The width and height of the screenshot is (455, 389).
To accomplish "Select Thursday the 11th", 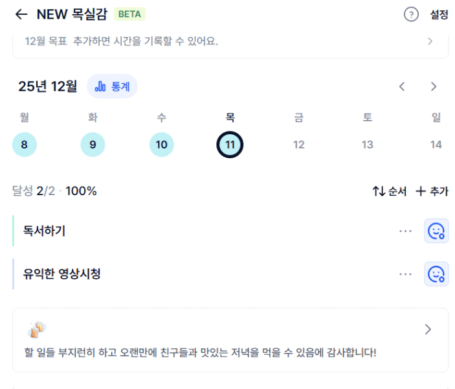I will coord(230,145).
